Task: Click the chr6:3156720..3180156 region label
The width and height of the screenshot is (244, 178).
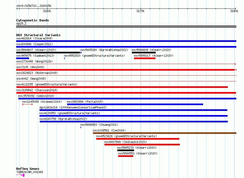Action: click(34, 6)
